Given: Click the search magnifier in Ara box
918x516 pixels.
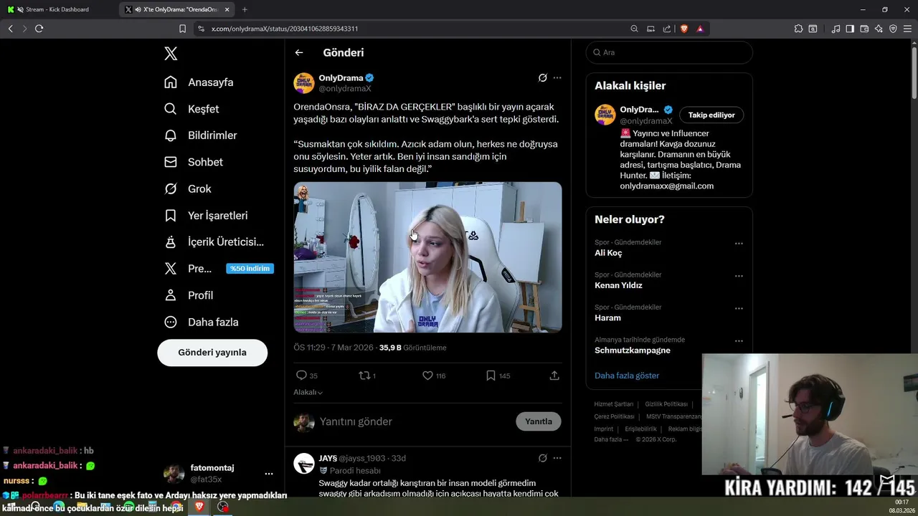Looking at the screenshot, I should click(x=596, y=52).
